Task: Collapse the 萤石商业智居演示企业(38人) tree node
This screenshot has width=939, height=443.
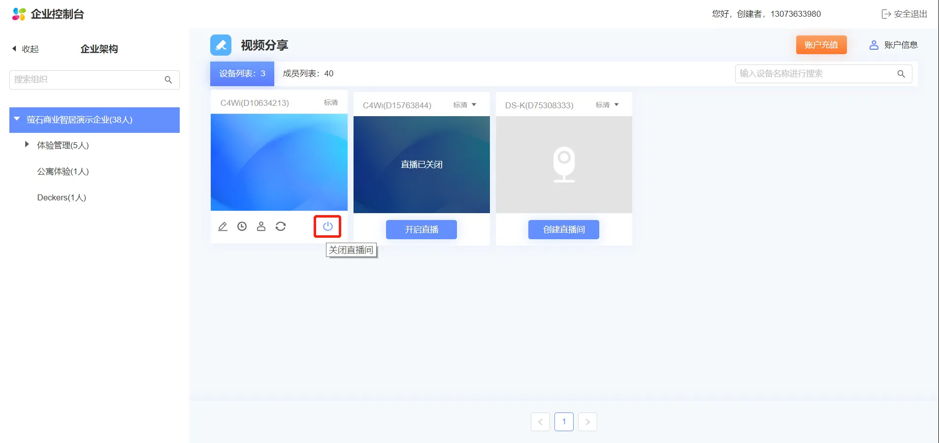Action: point(17,119)
